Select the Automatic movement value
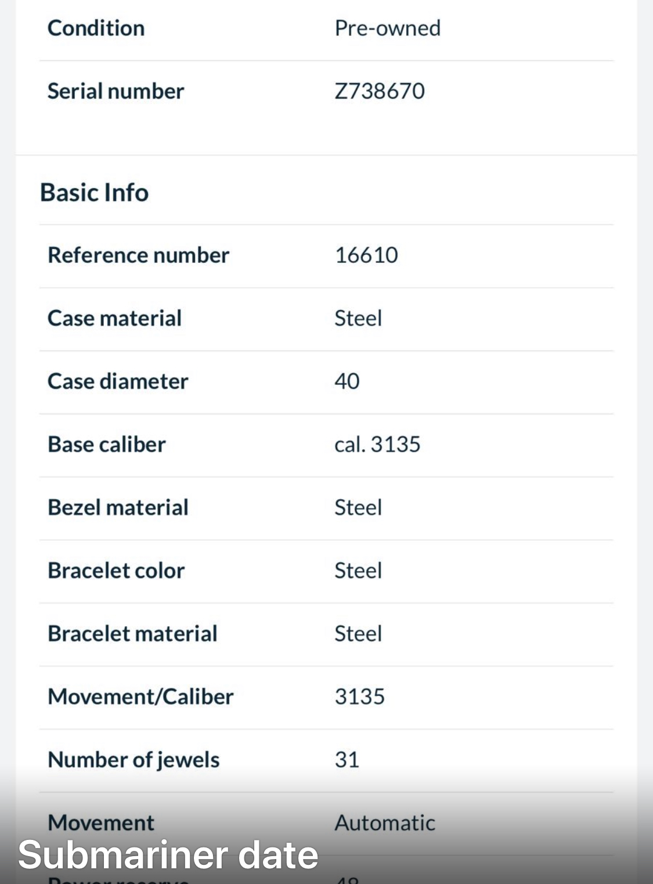The width and height of the screenshot is (653, 884). click(x=384, y=823)
